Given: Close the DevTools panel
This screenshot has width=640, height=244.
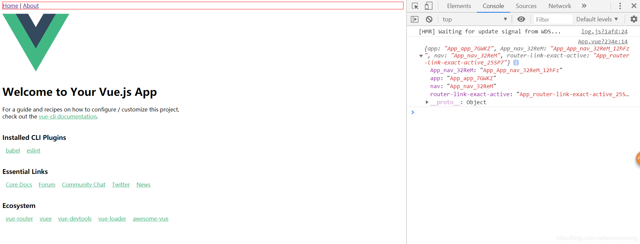Looking at the screenshot, I should (x=634, y=6).
